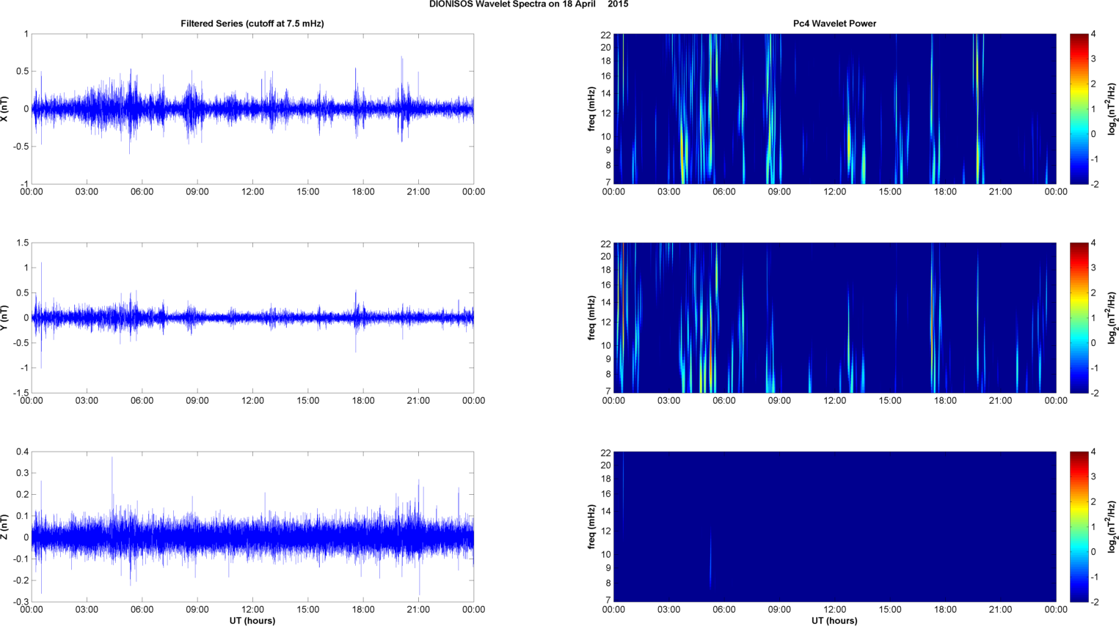Click the Z (nT) axis label

click(5, 526)
